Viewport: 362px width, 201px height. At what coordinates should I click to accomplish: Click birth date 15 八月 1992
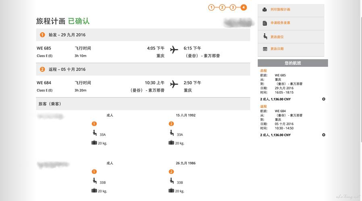click(185, 115)
